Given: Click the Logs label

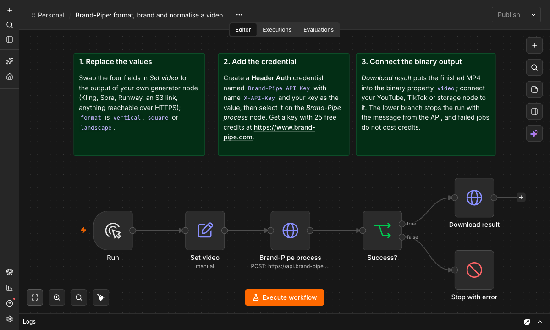Looking at the screenshot, I should [29, 322].
